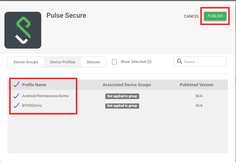This screenshot has height=162, width=236.
Task: Click the magnifying glass search icon
Action: pyautogui.click(x=179, y=61)
